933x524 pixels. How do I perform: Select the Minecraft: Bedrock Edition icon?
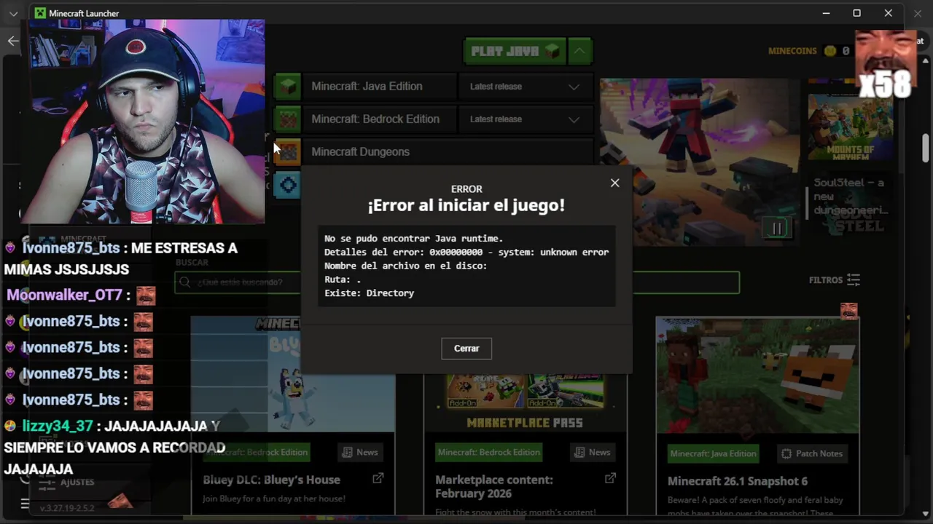[287, 119]
